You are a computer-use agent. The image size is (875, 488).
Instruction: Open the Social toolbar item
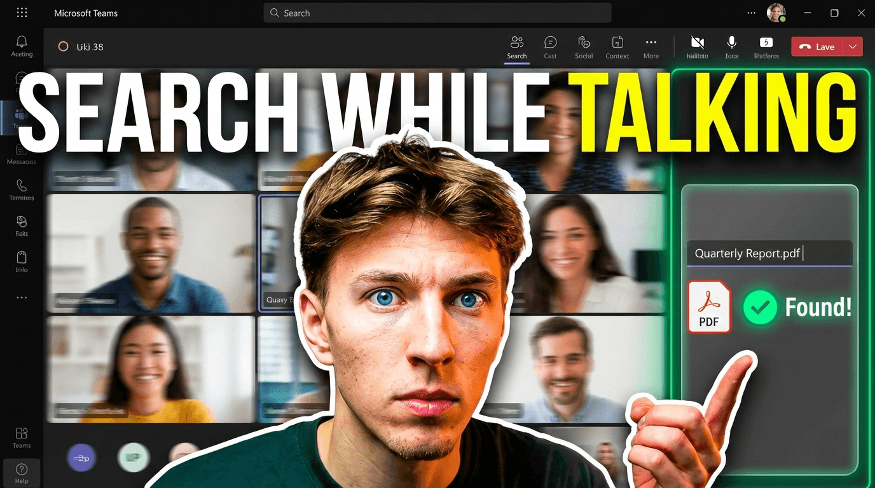tap(584, 48)
